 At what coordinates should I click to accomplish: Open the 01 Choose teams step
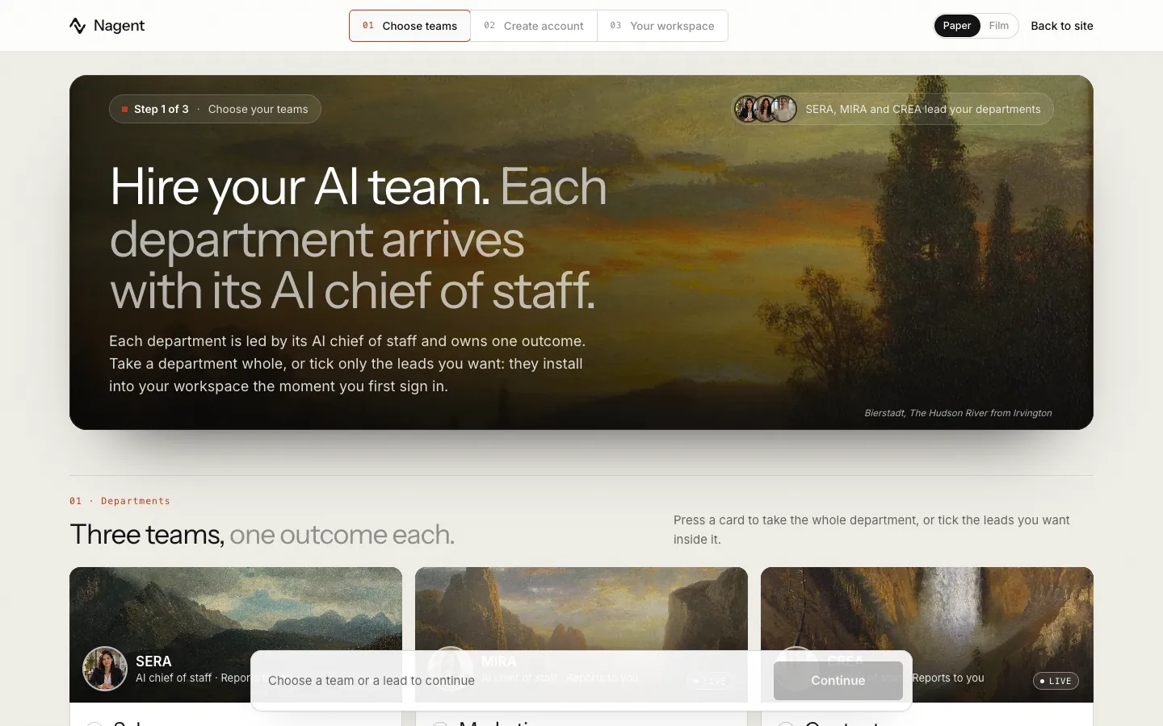(x=409, y=26)
